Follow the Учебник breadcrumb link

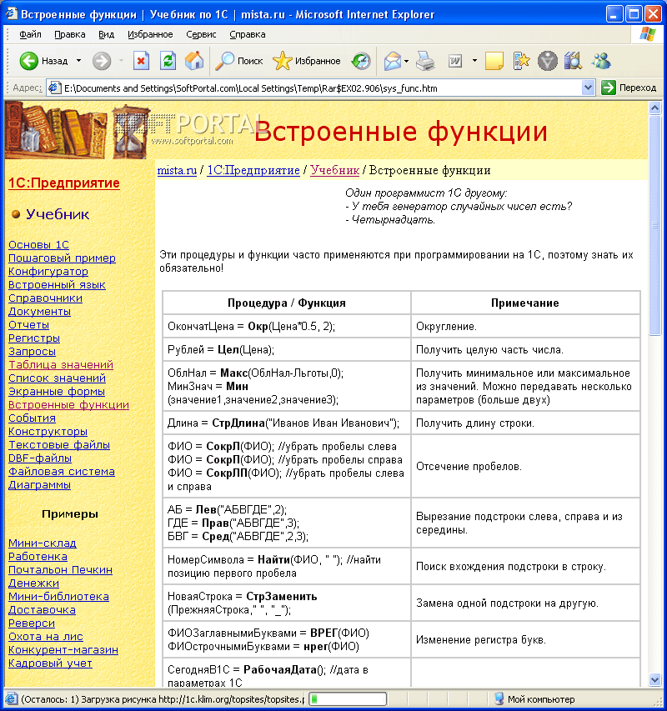click(x=334, y=171)
